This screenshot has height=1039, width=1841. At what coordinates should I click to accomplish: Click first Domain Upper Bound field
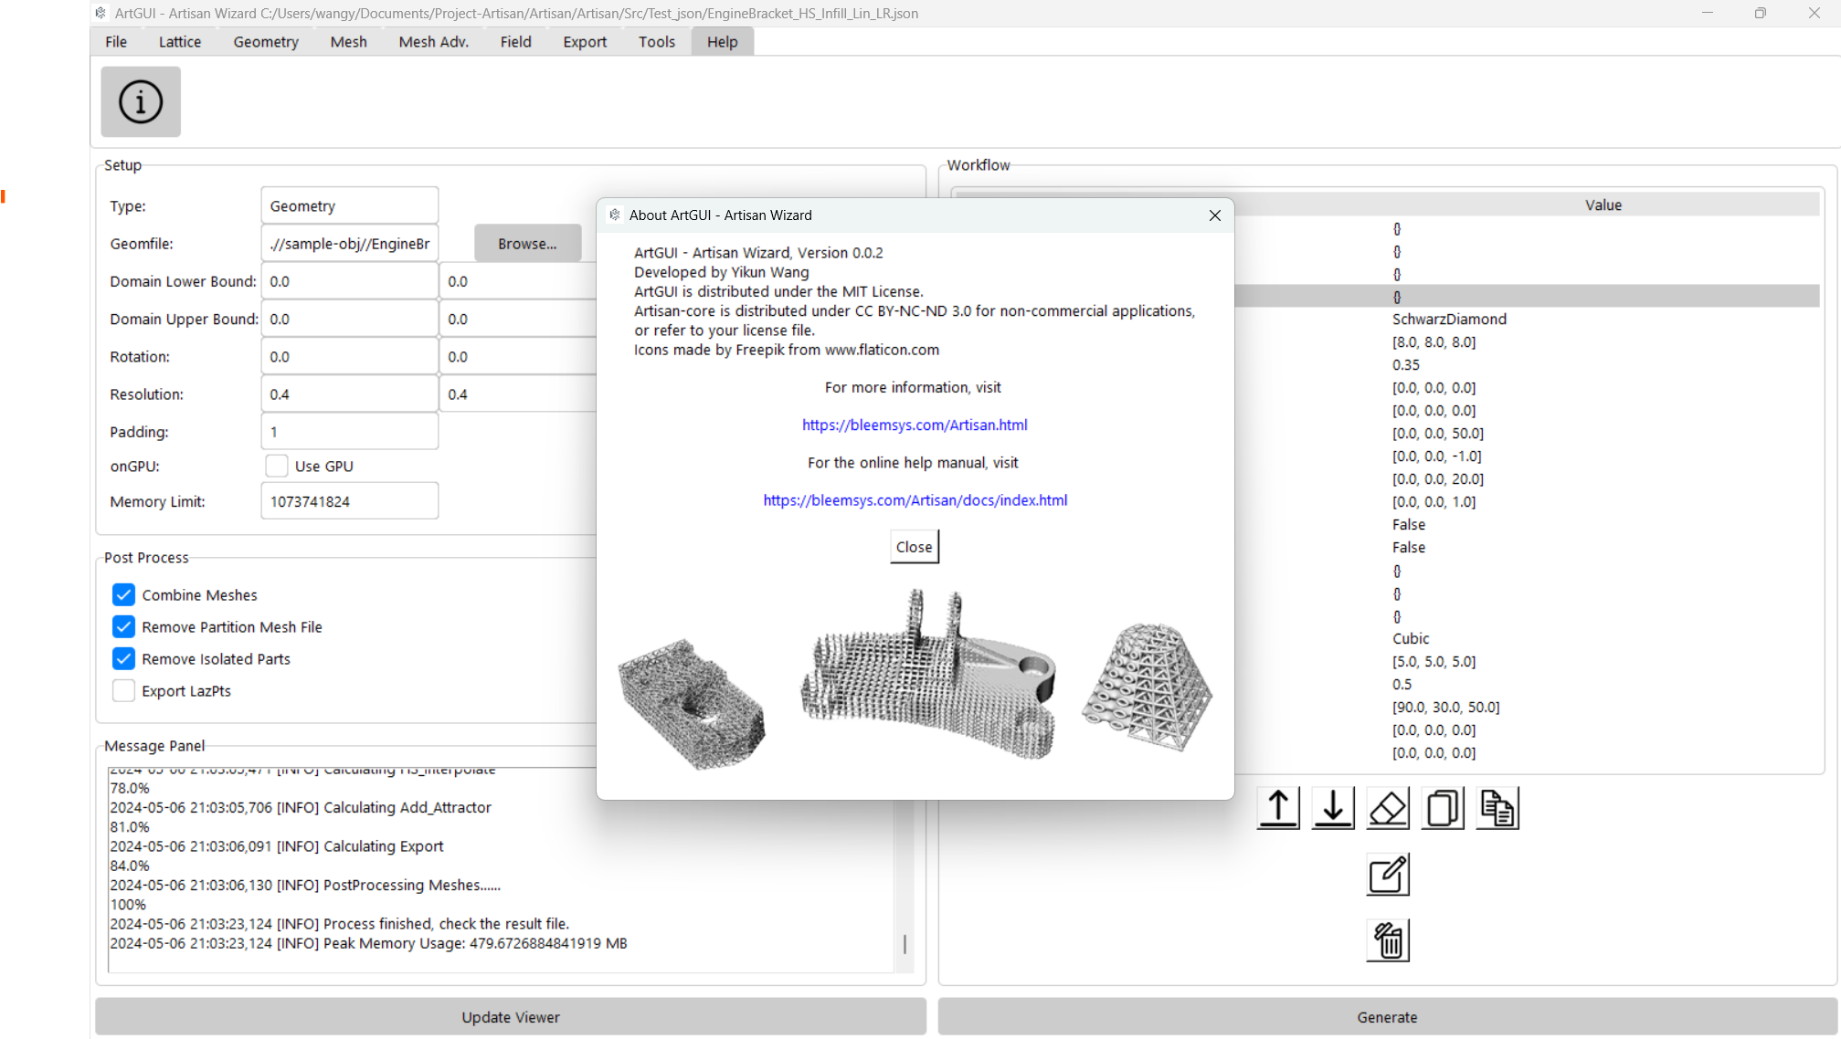coord(349,319)
